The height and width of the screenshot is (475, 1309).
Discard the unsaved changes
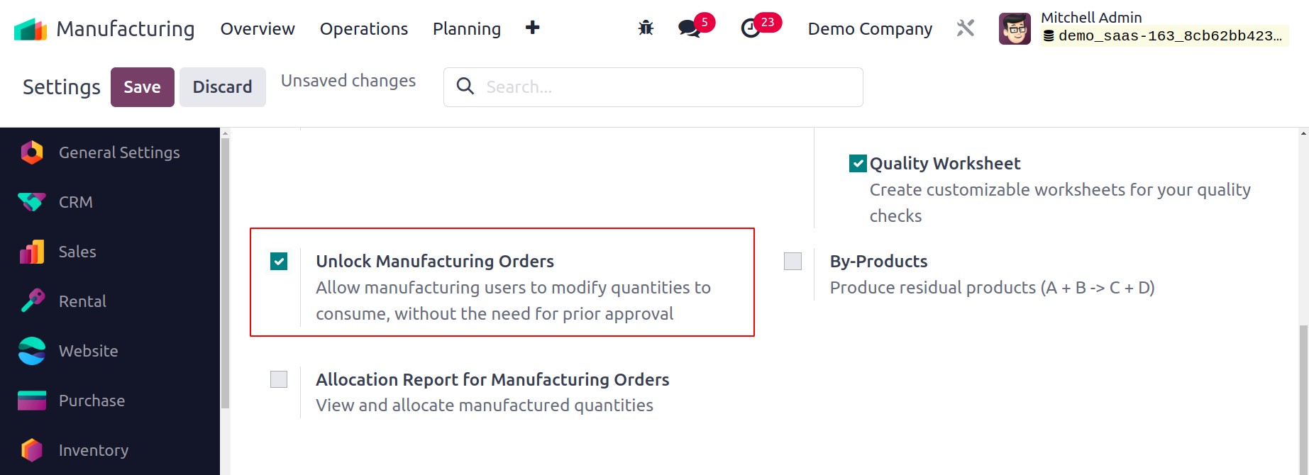(x=223, y=87)
